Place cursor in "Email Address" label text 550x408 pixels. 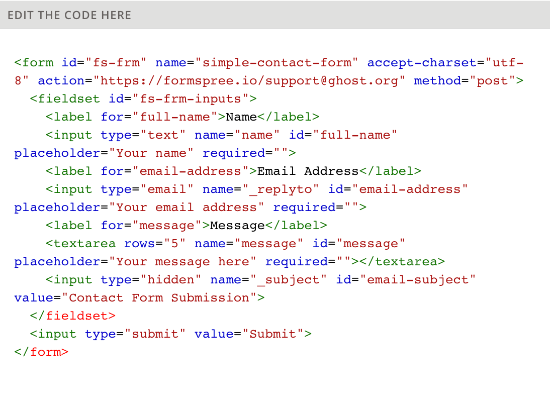308,171
